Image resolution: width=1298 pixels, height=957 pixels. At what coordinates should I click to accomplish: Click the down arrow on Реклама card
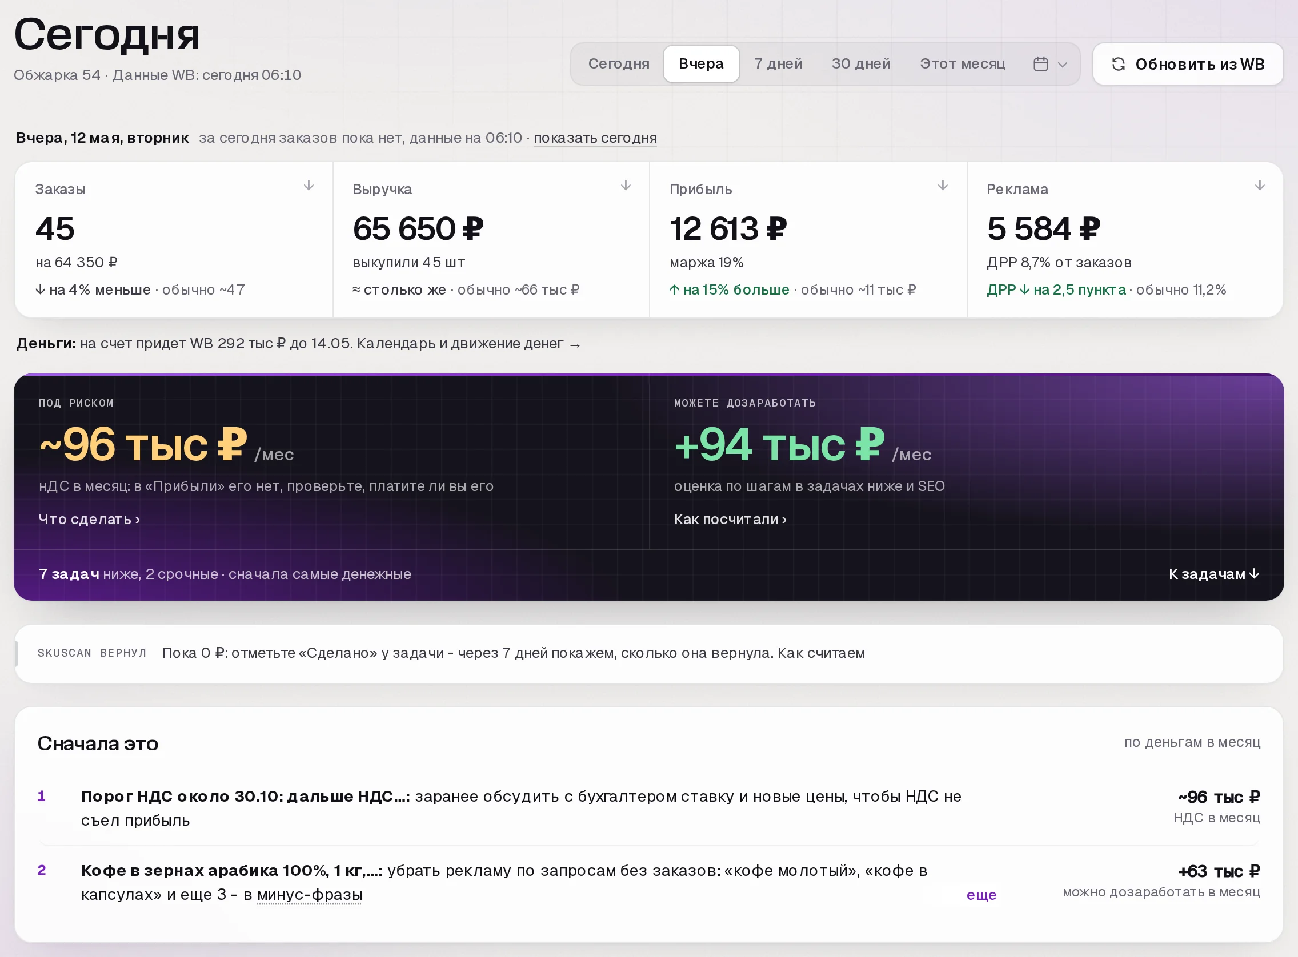tap(1260, 186)
